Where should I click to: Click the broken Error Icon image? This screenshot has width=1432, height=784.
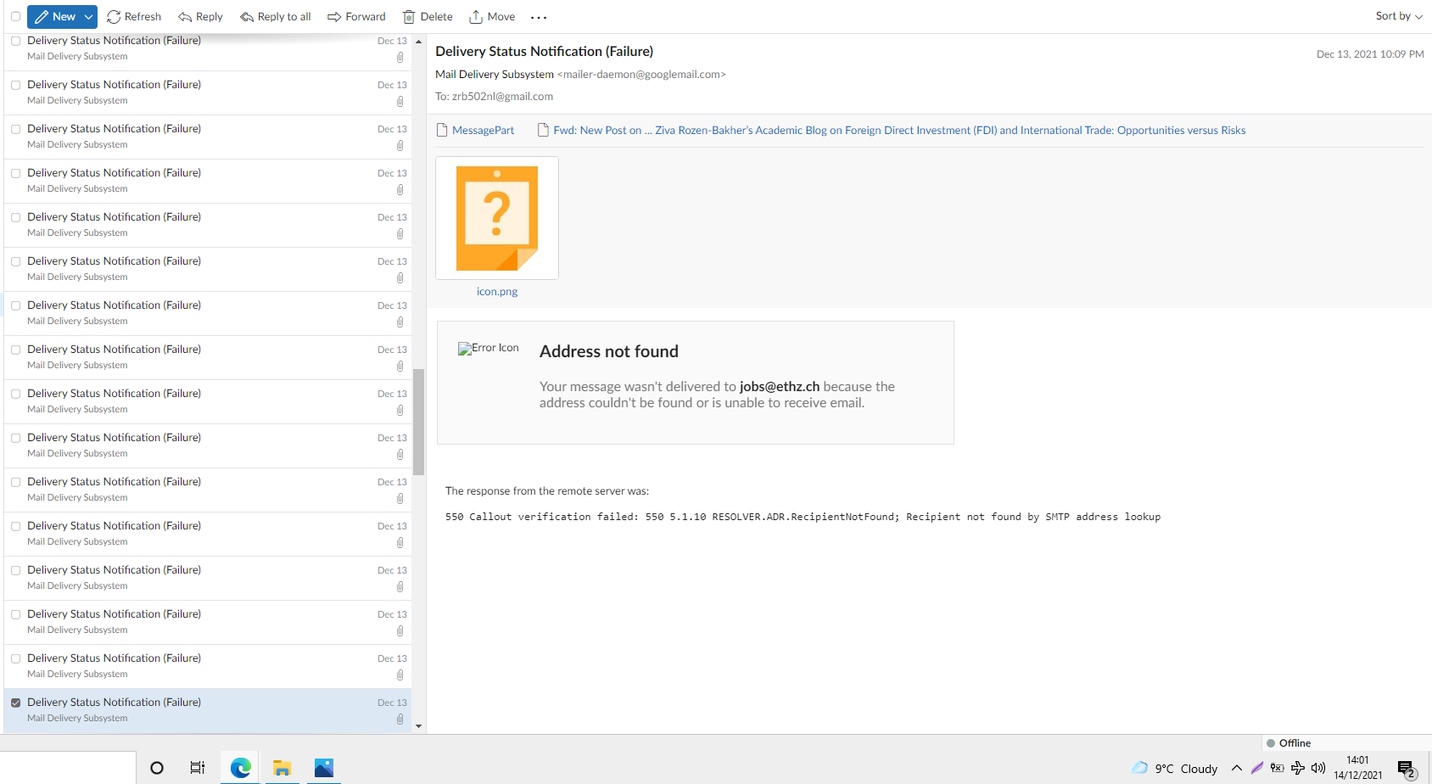point(488,348)
